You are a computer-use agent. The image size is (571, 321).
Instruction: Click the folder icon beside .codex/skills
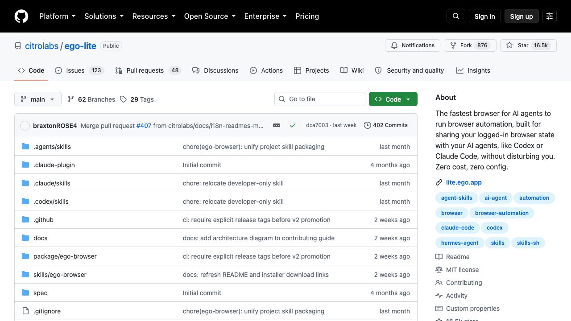[x=25, y=202]
